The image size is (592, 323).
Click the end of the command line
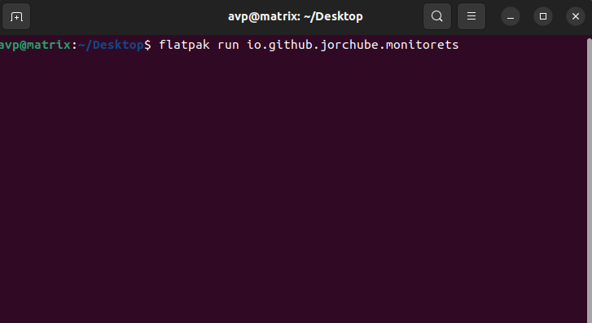(x=462, y=45)
